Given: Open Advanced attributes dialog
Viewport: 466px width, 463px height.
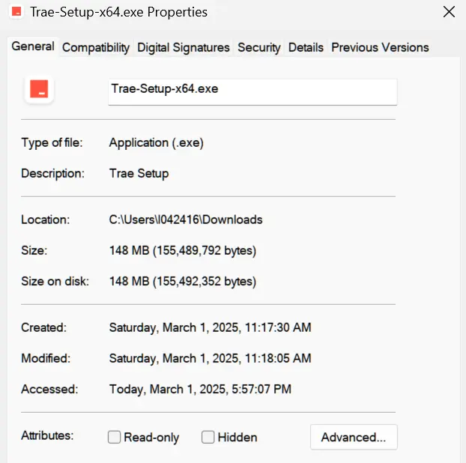Looking at the screenshot, I should click(354, 437).
